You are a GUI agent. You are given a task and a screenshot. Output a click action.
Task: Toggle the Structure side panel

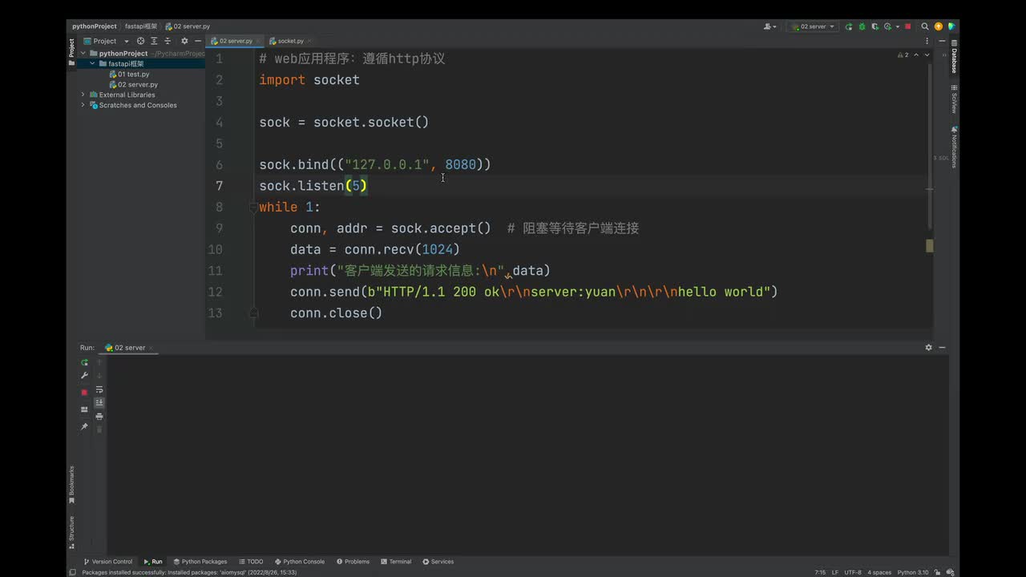click(71, 533)
